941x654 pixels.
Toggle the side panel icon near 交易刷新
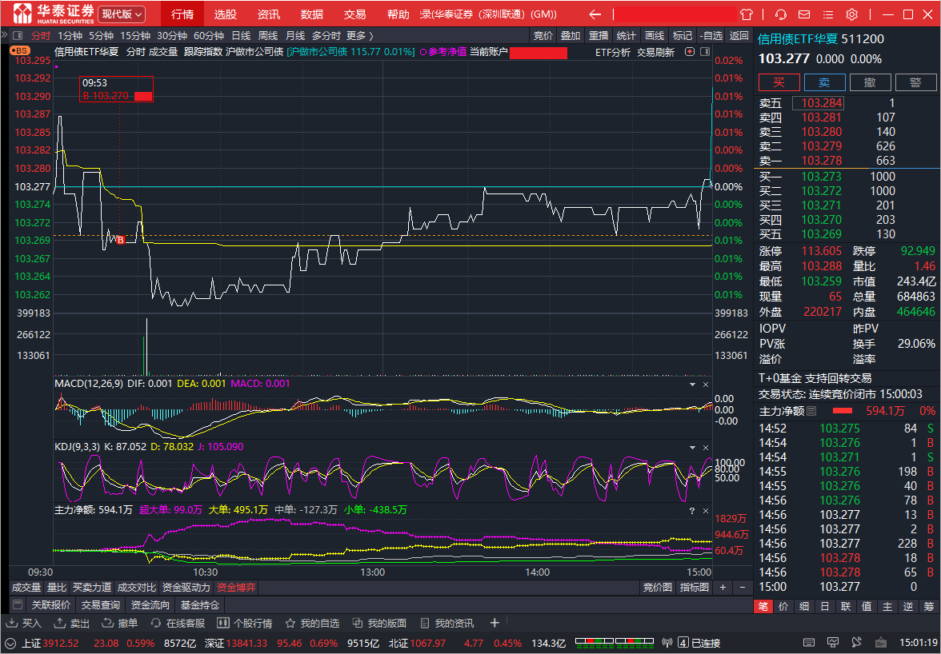click(704, 52)
